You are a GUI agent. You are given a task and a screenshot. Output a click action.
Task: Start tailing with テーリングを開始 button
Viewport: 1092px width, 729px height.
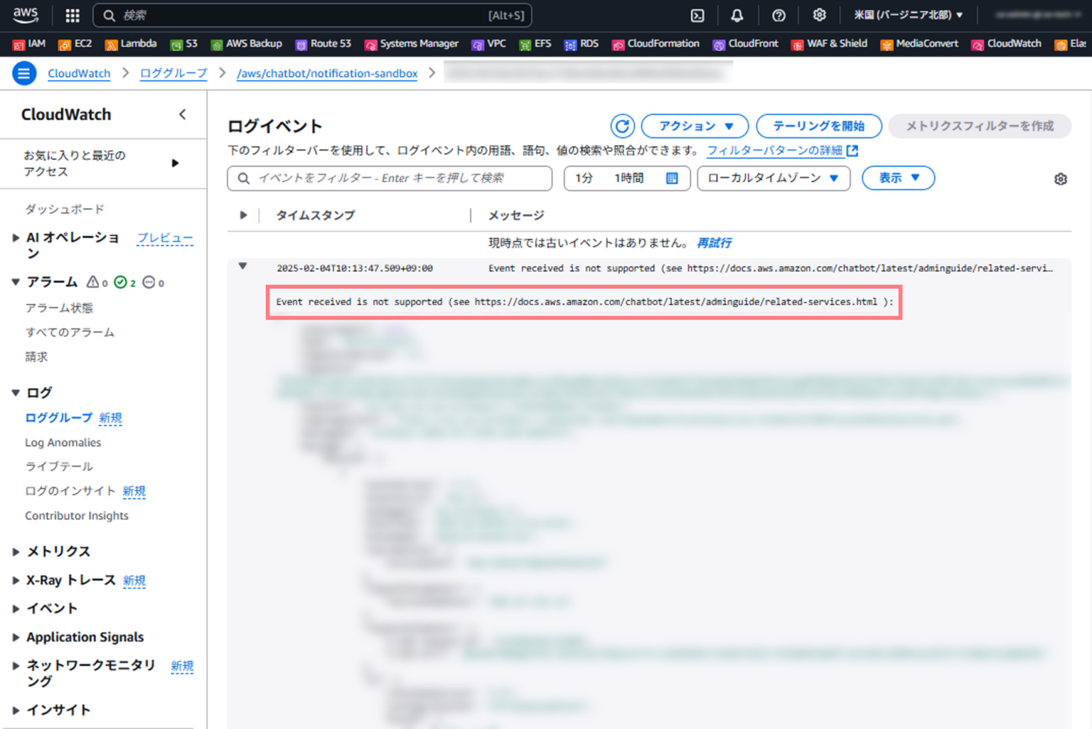tap(818, 126)
